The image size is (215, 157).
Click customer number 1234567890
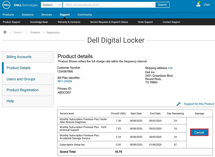pyautogui.click(x=65, y=71)
